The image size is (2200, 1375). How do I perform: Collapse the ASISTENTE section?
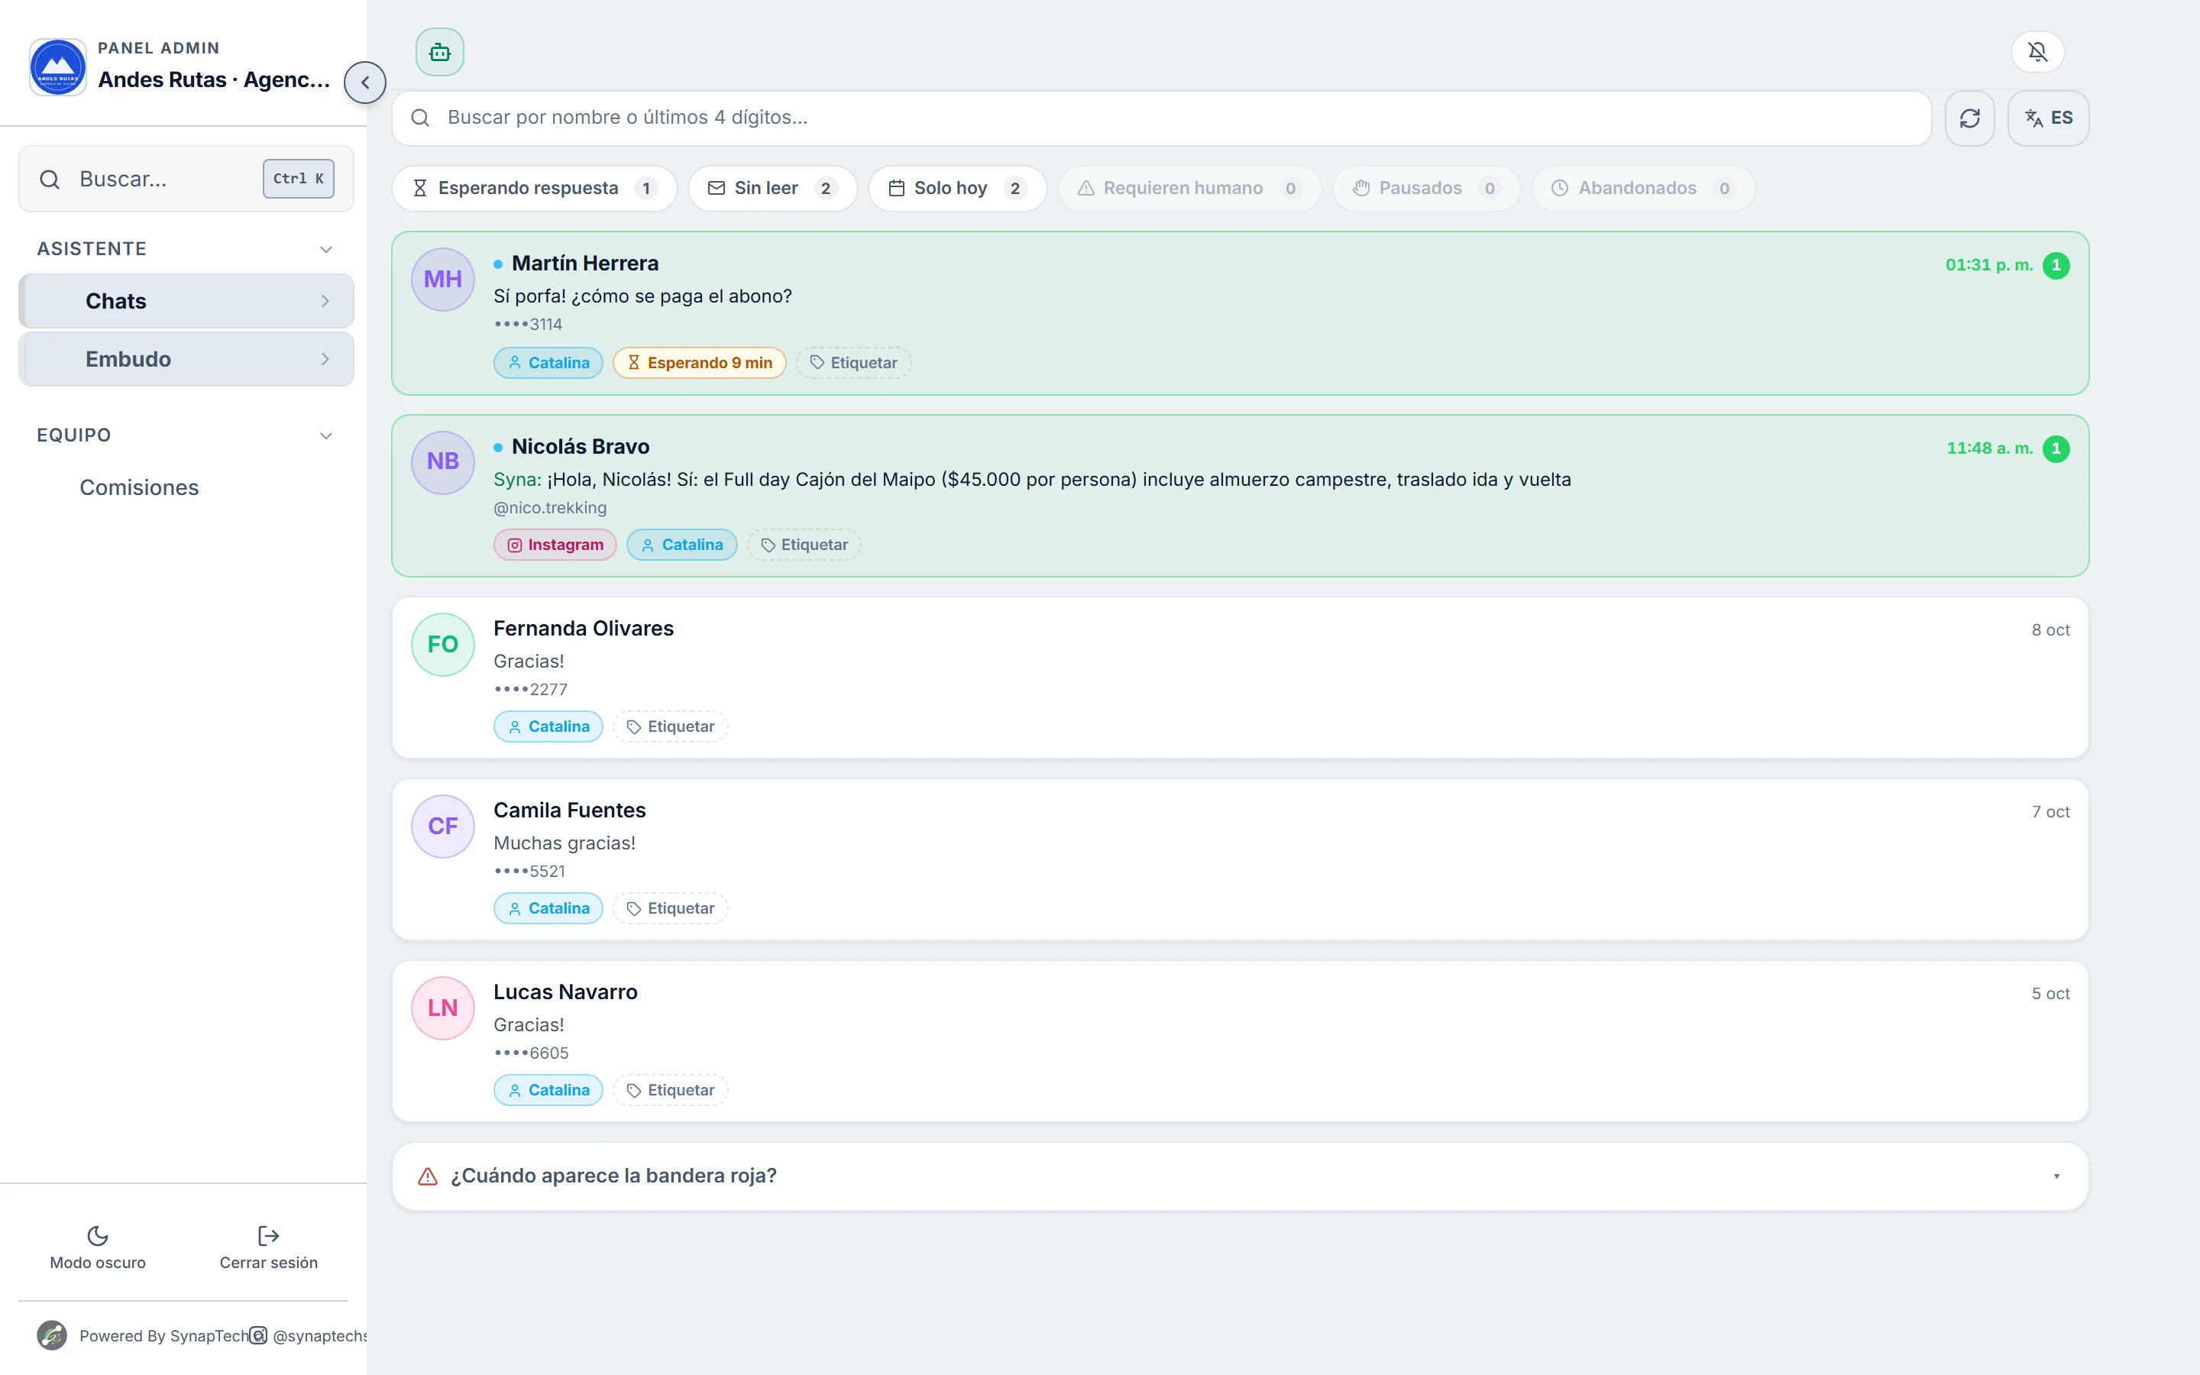186,249
